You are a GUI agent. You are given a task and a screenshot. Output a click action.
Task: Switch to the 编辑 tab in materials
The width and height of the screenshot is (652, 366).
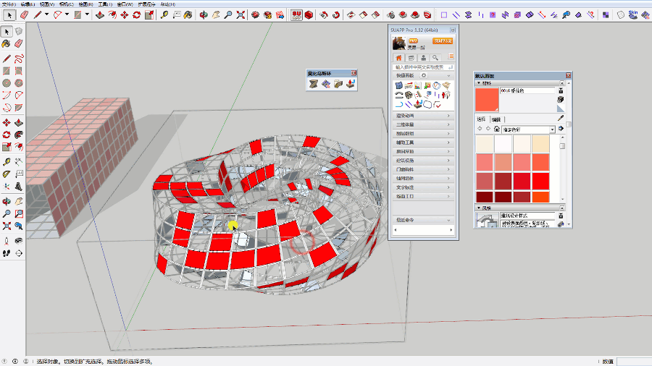click(496, 119)
